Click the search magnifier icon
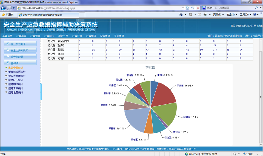Screen dimensions: 263x156 pos(257,8)
